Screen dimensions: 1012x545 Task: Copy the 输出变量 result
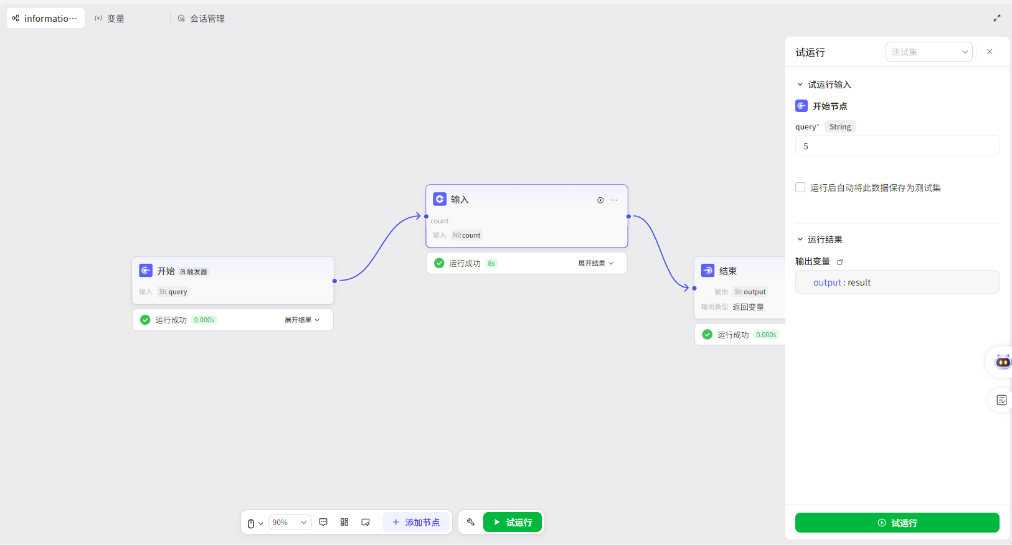840,262
